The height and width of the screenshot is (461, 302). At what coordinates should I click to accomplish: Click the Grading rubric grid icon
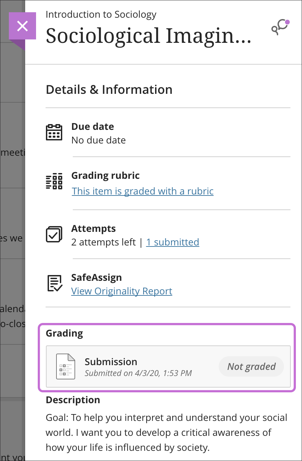[54, 181]
